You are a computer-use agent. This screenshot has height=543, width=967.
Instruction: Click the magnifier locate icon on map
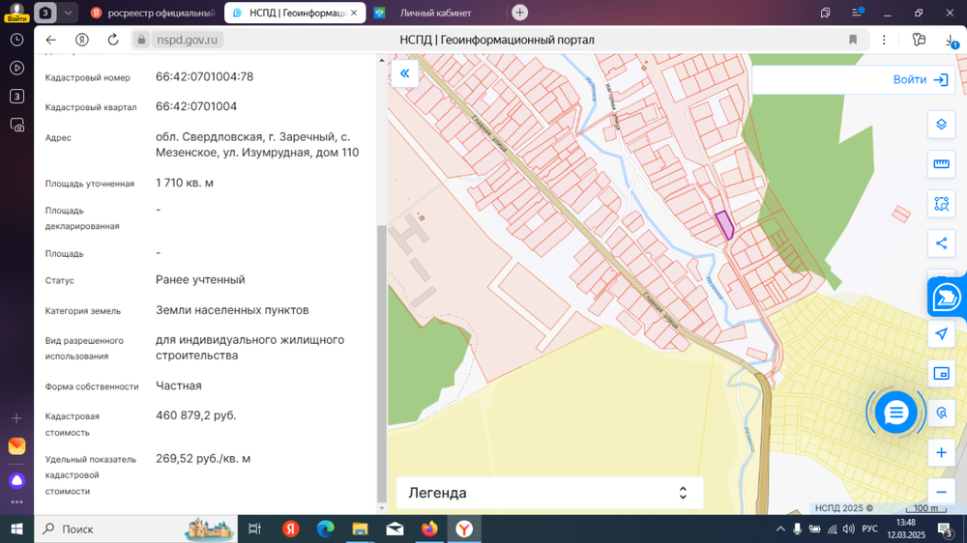(941, 413)
